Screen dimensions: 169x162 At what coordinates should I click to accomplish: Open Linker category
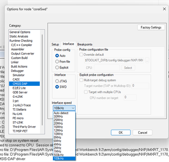[x=15, y=62]
